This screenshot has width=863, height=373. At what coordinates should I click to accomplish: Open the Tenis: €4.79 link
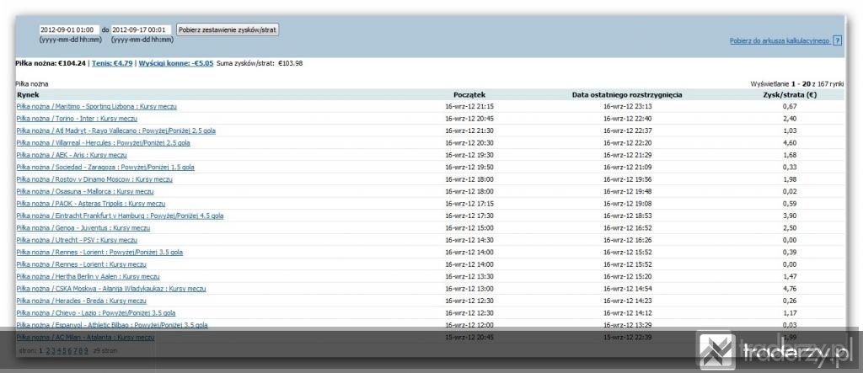112,63
